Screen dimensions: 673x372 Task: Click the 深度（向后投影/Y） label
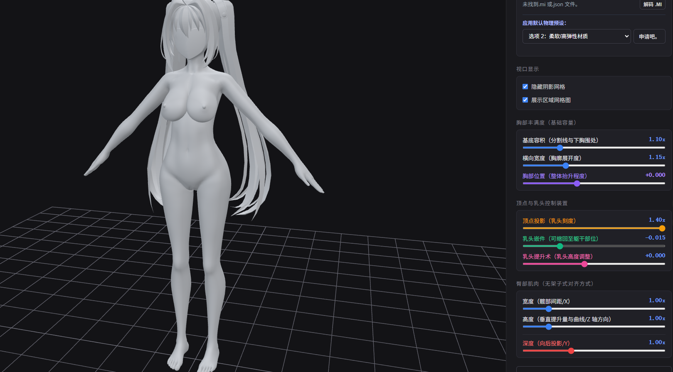tap(546, 344)
